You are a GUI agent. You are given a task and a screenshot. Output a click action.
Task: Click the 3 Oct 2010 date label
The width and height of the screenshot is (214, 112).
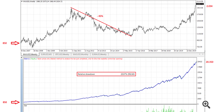point(63,51)
